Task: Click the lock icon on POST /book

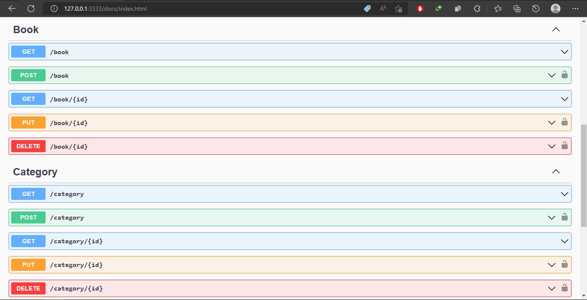Action: click(564, 75)
